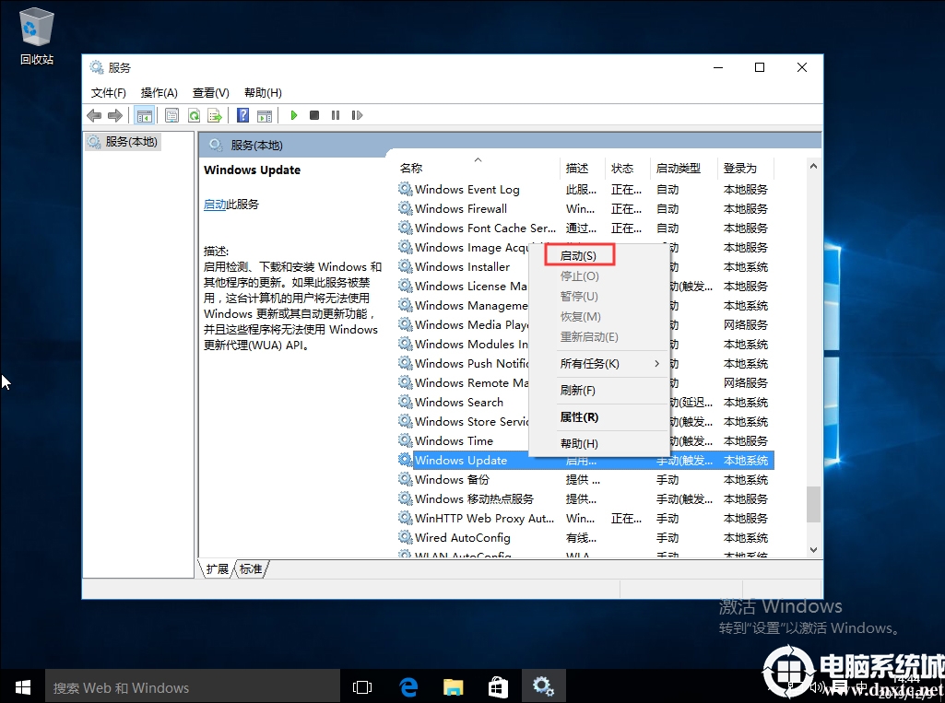Select 服务(本地) node in left tree
The width and height of the screenshot is (945, 703).
123,142
